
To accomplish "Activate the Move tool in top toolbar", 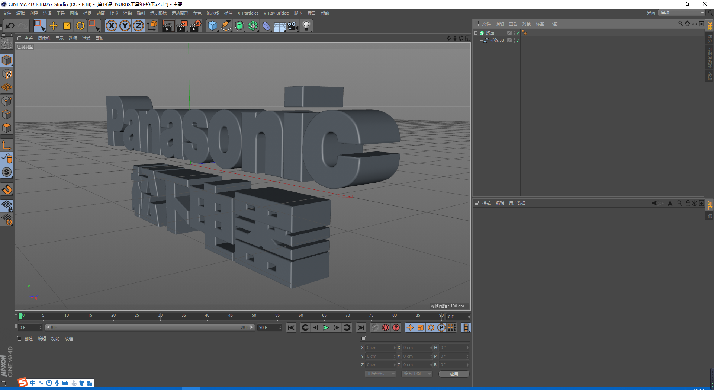I will coord(54,26).
